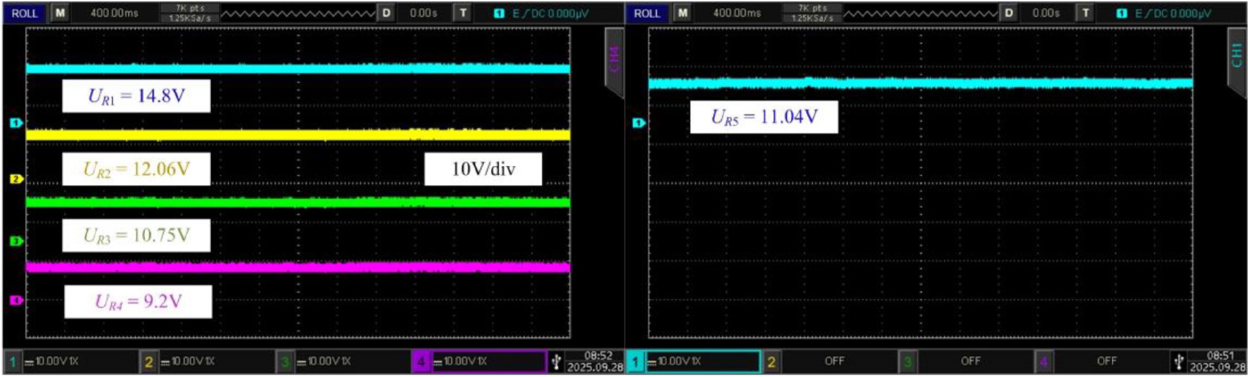This screenshot has height=377, width=1248.
Task: Click the ROLL mode label in left scope
Action: (x=25, y=13)
